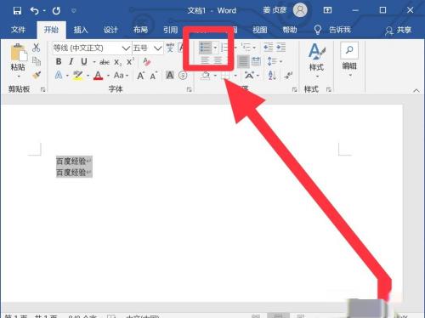Click the Format Painter brush icon
This screenshot has height=318, width=425.
click(x=37, y=75)
